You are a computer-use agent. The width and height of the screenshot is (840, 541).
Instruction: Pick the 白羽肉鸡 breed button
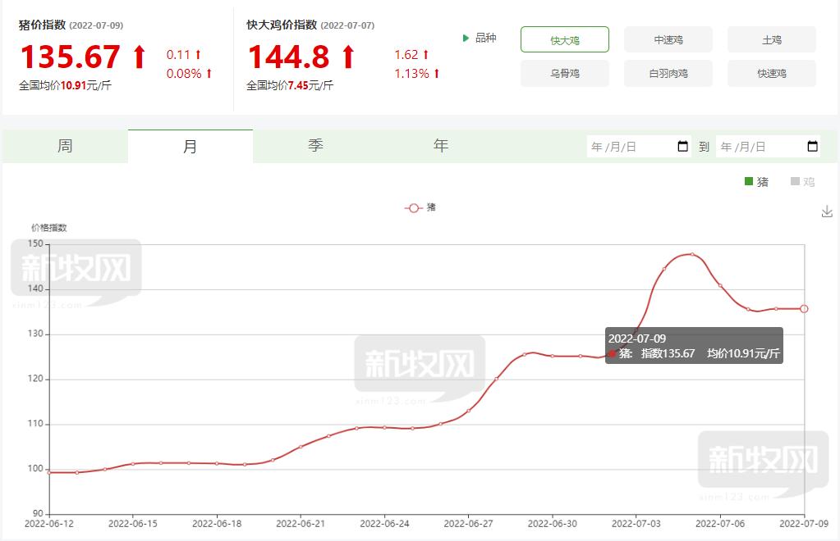tap(668, 73)
